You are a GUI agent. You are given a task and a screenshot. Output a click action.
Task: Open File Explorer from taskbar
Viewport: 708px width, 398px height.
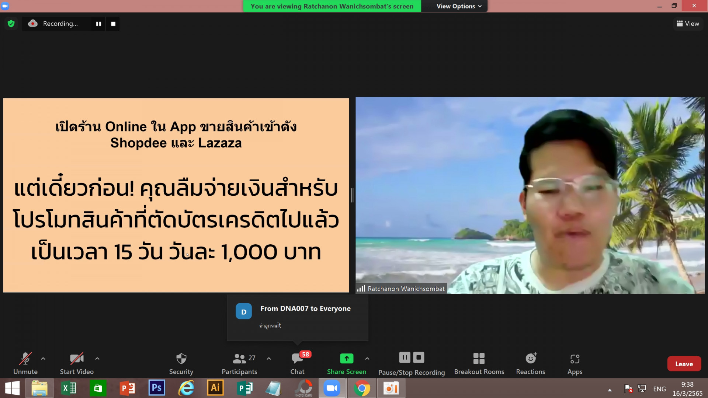click(x=39, y=388)
